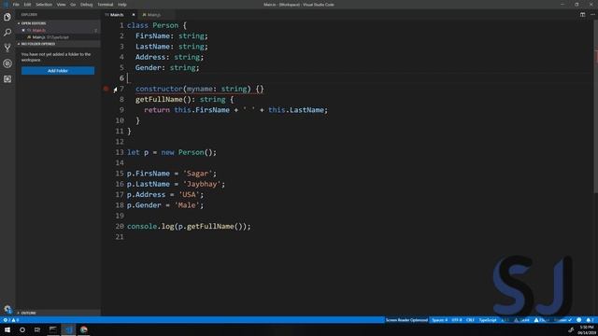
Task: Click the clock in the system tray
Action: (x=587, y=329)
